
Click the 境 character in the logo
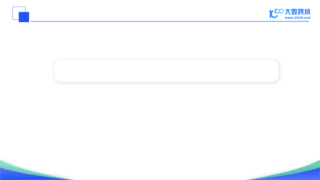[307, 12]
